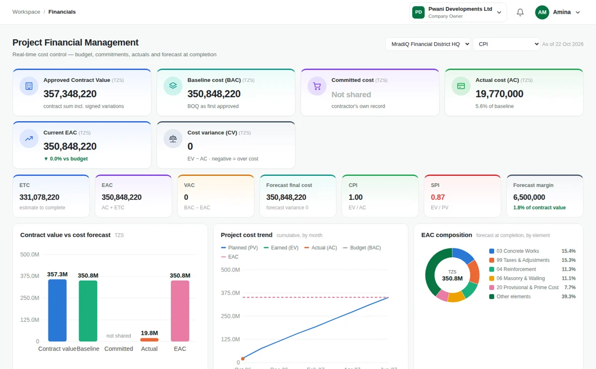Click the 20 Provisional & Prime Cost pink swatch

tap(492, 288)
